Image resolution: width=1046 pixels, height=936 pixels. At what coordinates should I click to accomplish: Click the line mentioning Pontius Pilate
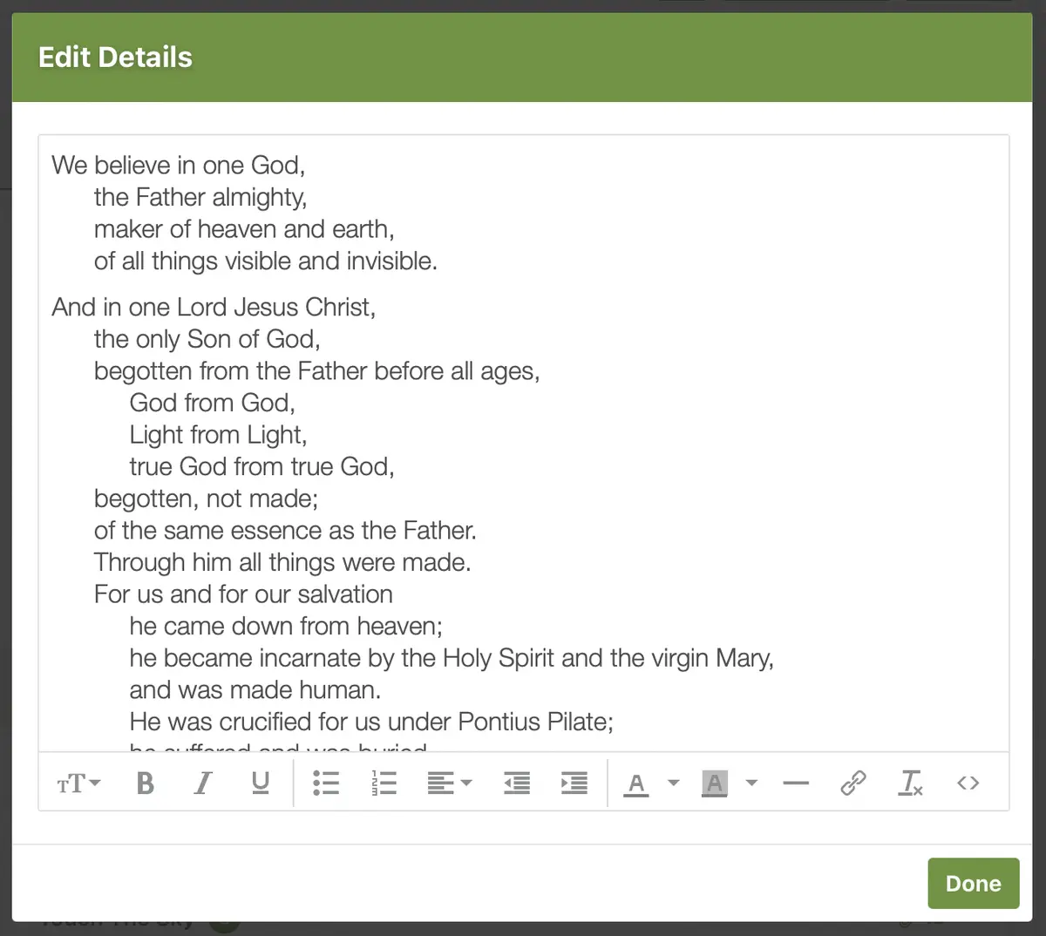click(x=372, y=722)
